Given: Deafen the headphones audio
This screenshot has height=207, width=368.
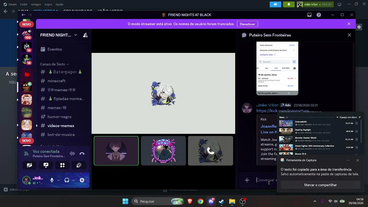Looking at the screenshot, I should (67, 180).
